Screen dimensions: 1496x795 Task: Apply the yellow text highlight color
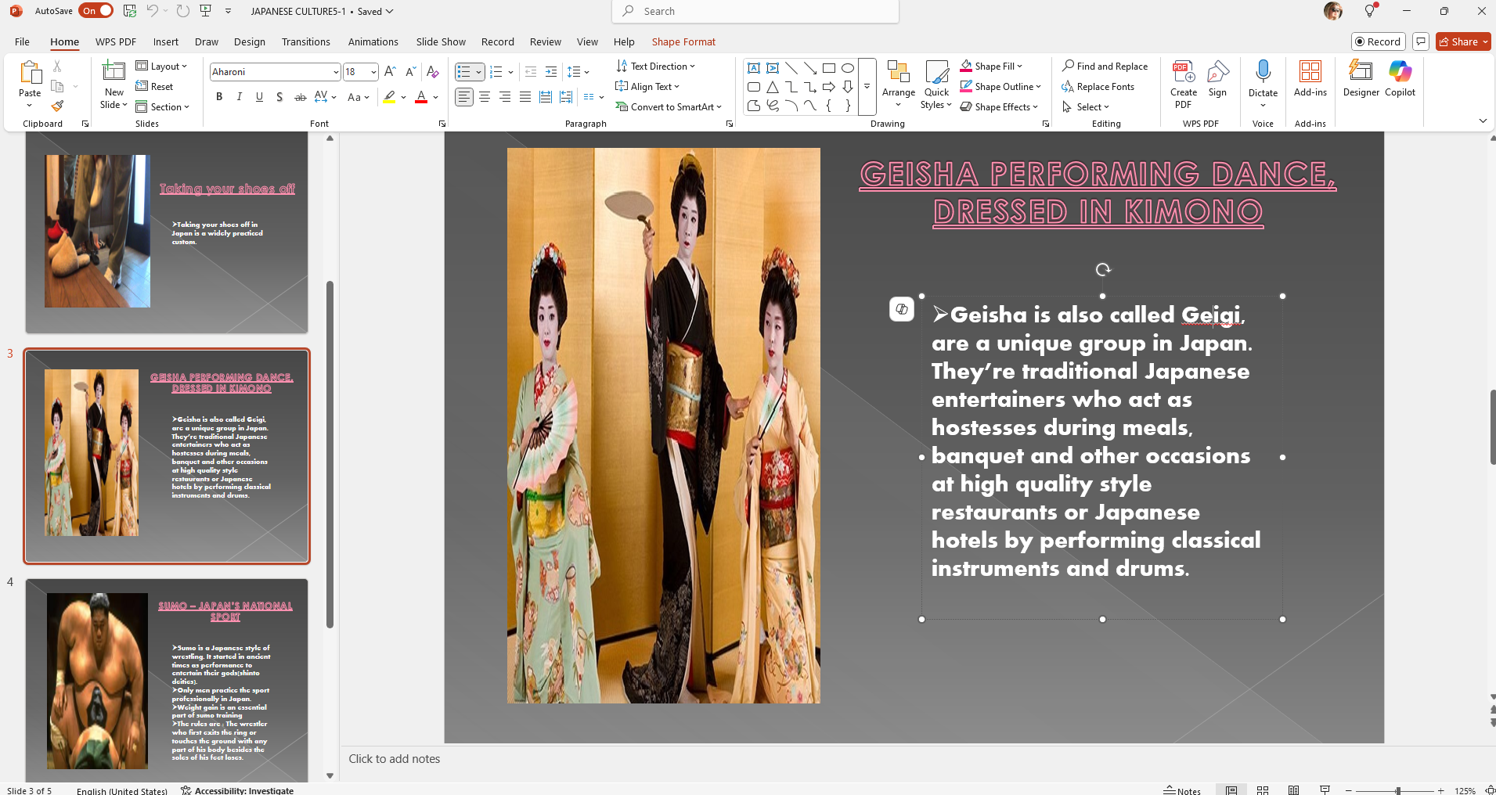tap(389, 97)
